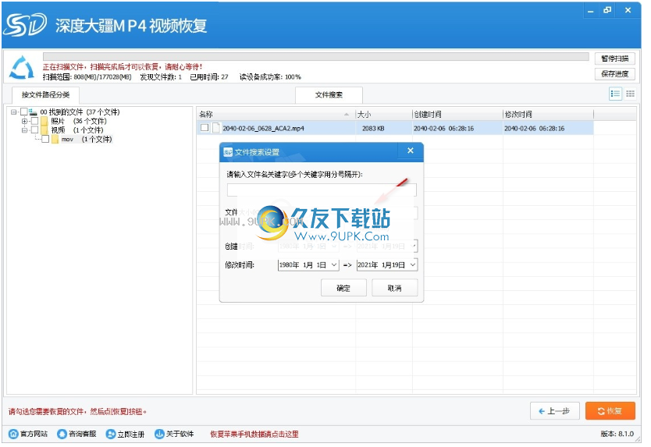Click 找到的文件 (37 个文件) label
The image size is (651, 447).
[x=80, y=112]
